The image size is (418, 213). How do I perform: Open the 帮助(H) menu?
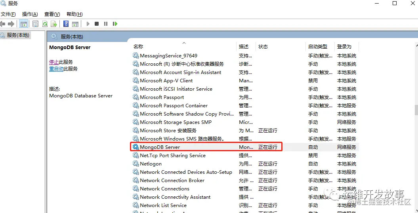point(74,14)
